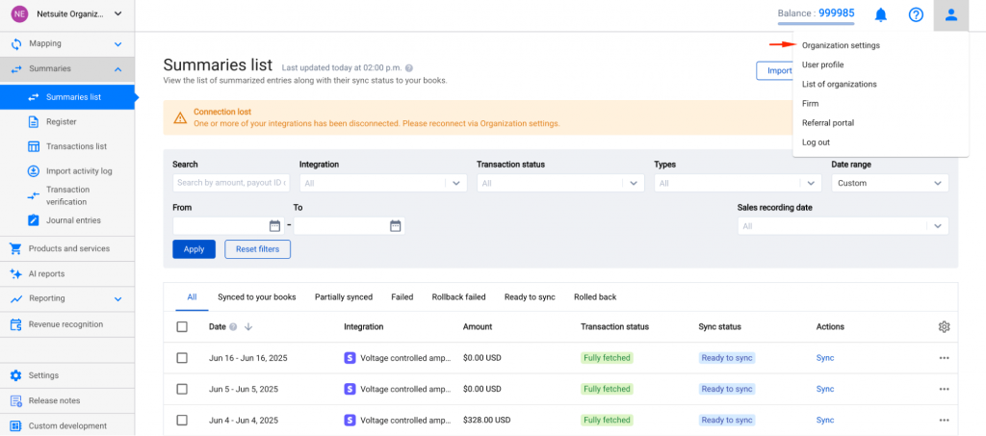Select the Jun 4 - Jun 4, 2025 row checkbox
The height and width of the screenshot is (436, 986).
(x=182, y=421)
